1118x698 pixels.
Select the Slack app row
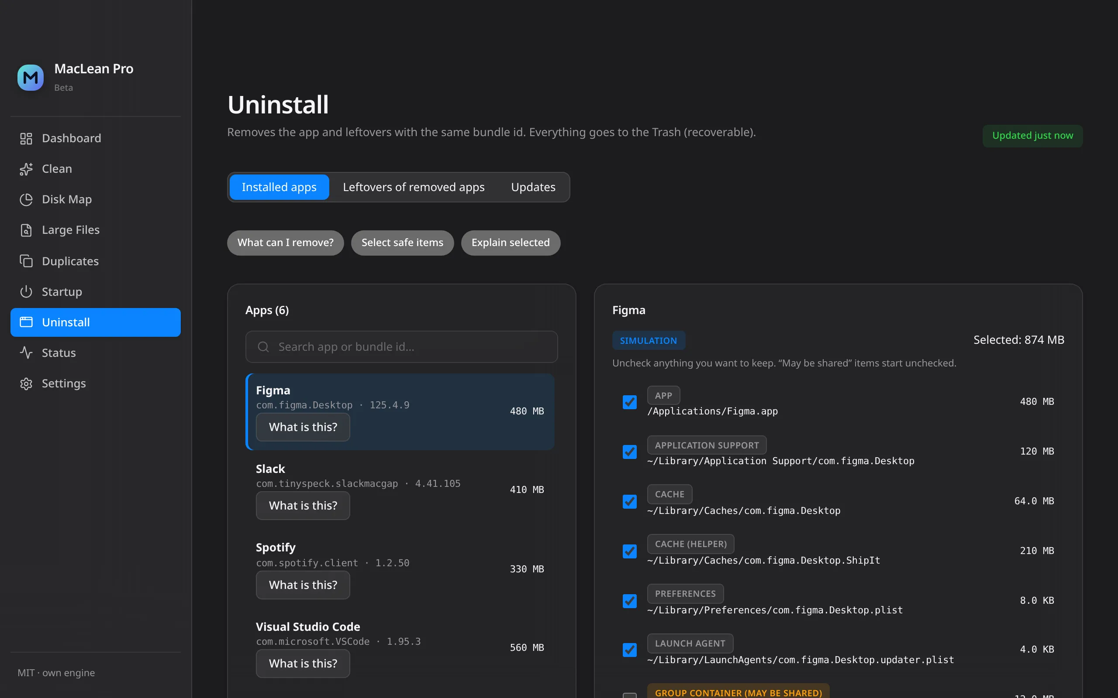[x=400, y=490]
